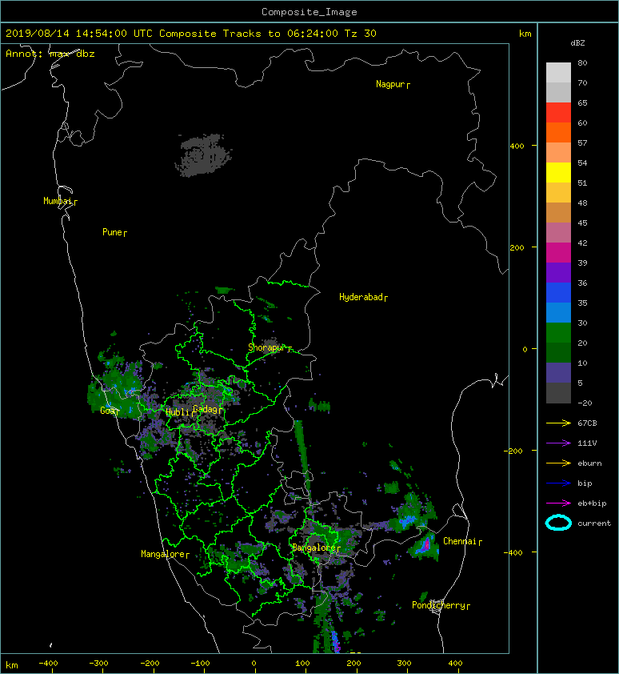Screen dimensions: 619x674
Task: Click the 300 km mark on bottom axis
Action: [x=404, y=664]
